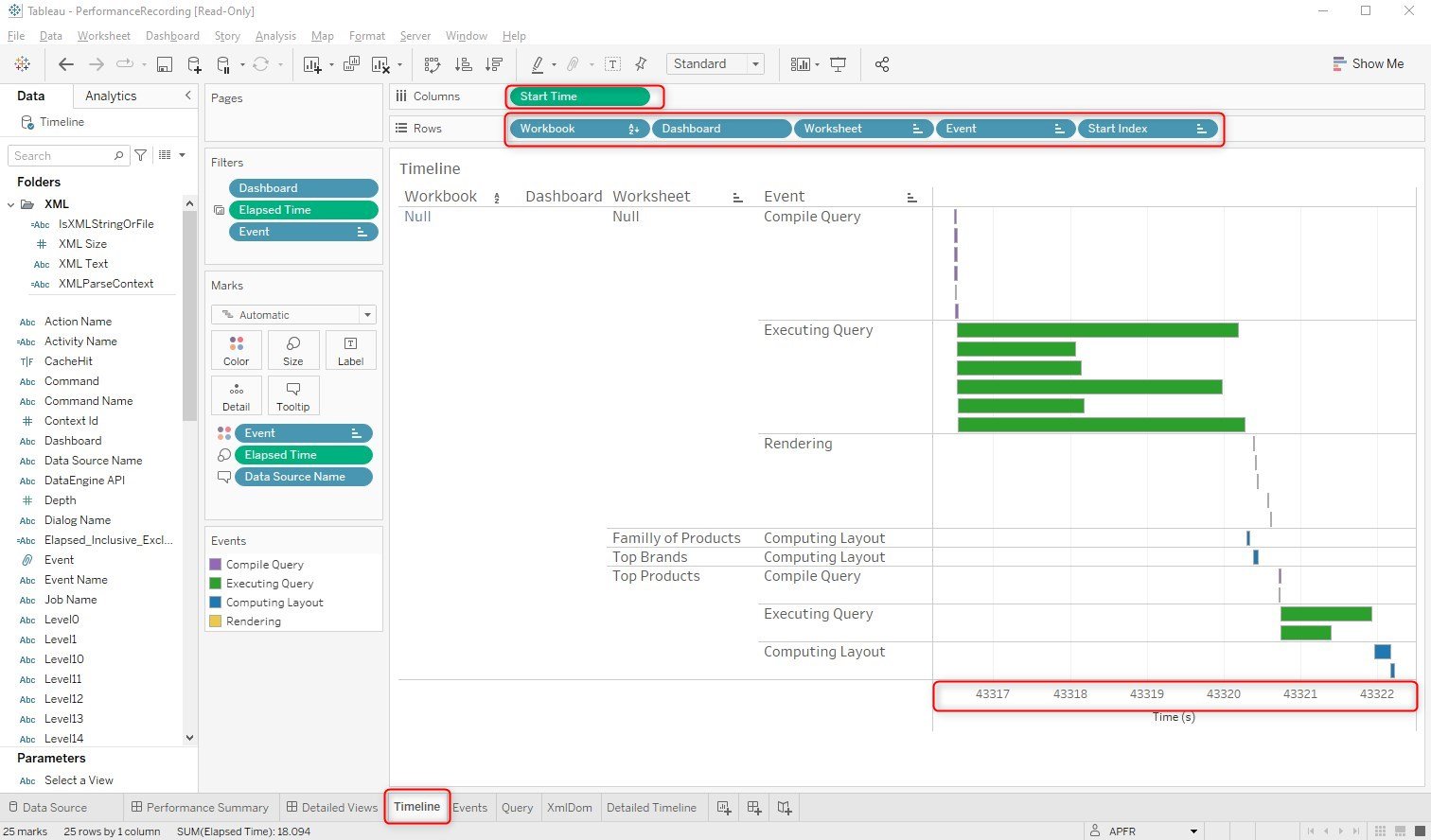
Task: Click the Highlight pen icon
Action: 538,64
